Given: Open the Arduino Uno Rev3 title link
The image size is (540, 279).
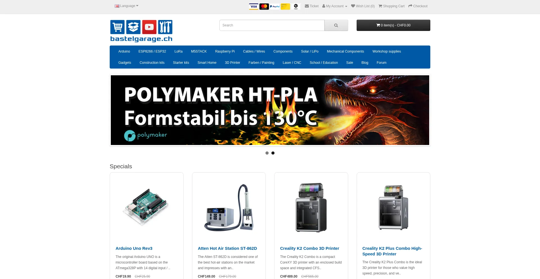Looking at the screenshot, I should click(134, 248).
